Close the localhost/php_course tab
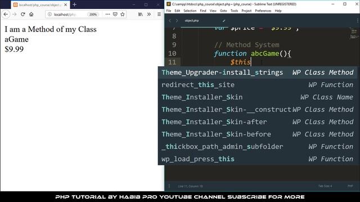The image size is (360, 202). click(65, 4)
